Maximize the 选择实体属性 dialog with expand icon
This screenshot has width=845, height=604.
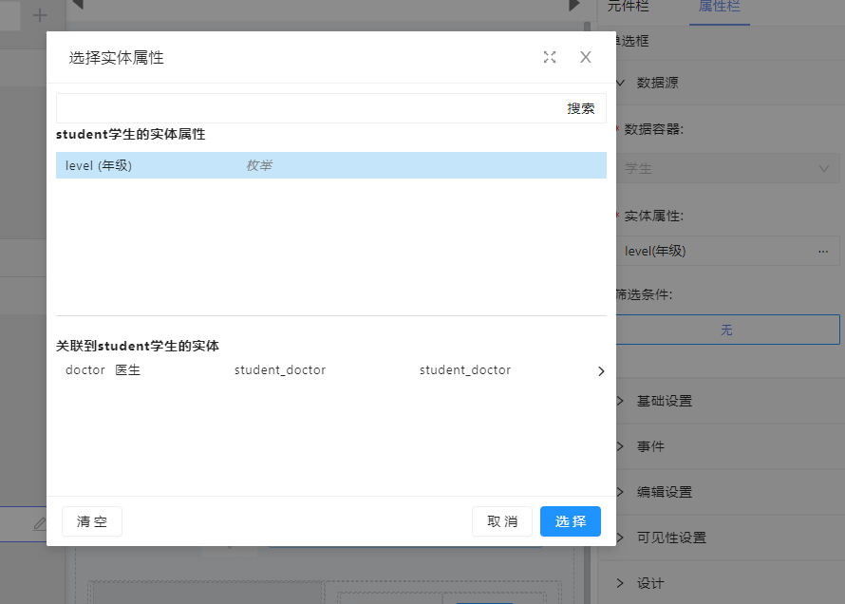click(550, 57)
